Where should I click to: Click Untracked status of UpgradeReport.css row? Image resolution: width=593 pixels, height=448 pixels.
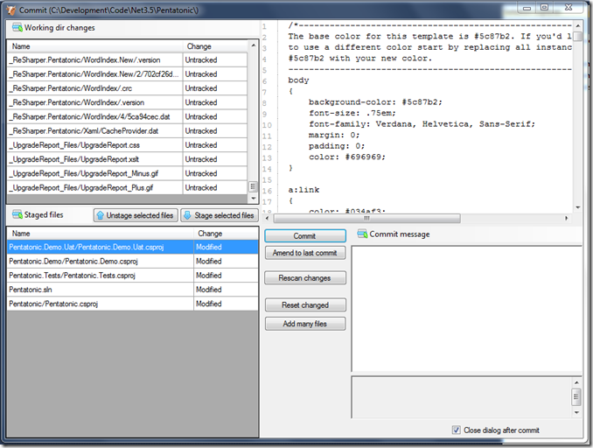tap(201, 145)
